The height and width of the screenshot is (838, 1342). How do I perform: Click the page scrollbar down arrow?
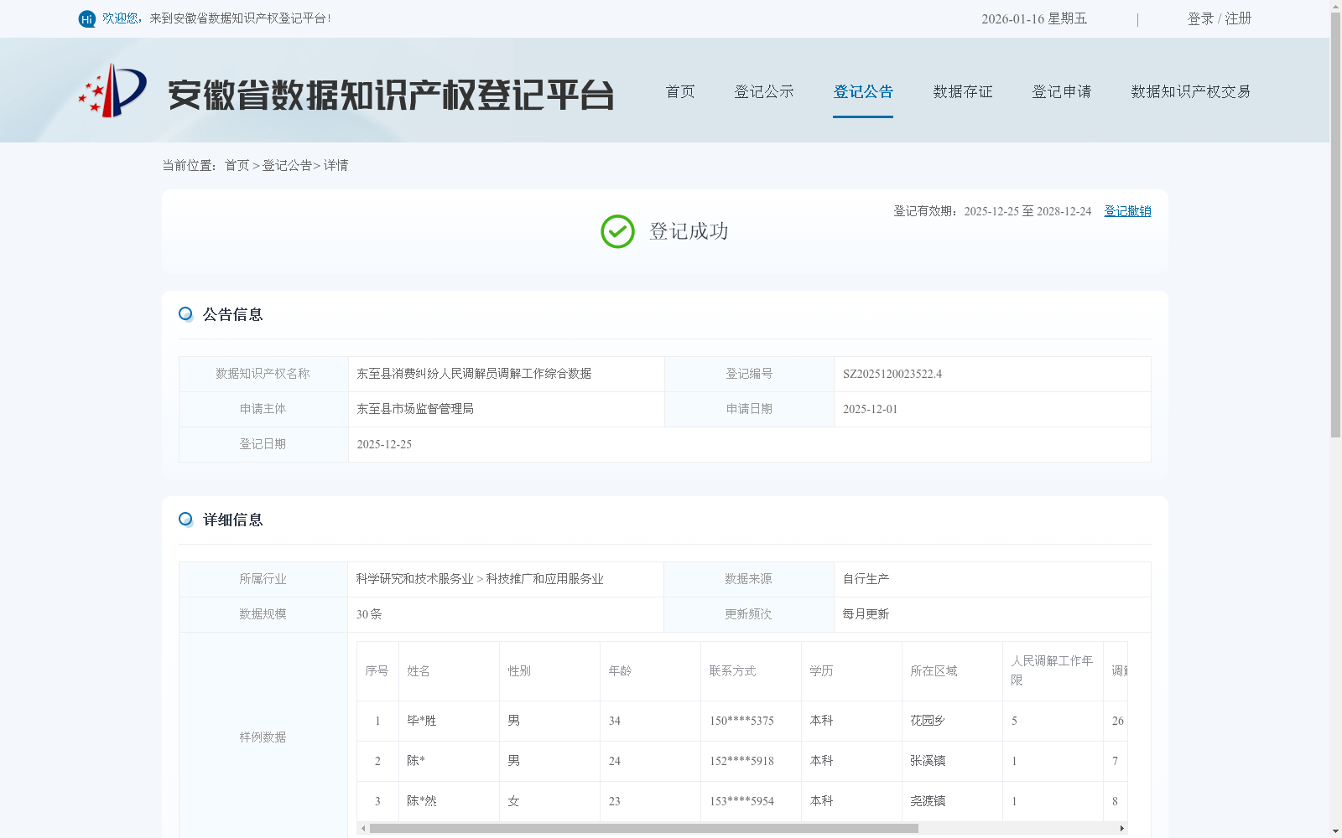pos(1336,831)
